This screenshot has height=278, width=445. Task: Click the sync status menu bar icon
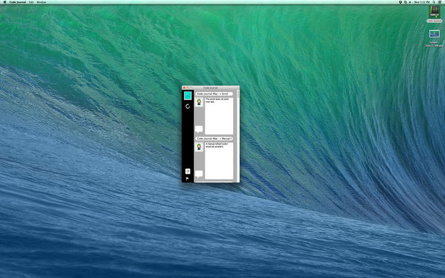click(406, 2)
